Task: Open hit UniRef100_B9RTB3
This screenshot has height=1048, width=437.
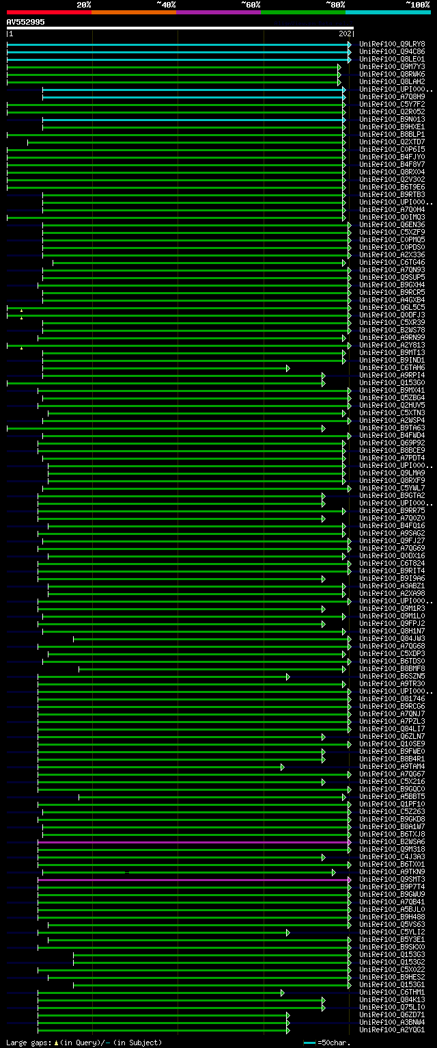Action: pos(392,194)
